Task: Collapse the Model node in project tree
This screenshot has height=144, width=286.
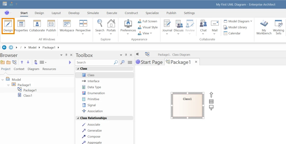Action: [x=3, y=80]
